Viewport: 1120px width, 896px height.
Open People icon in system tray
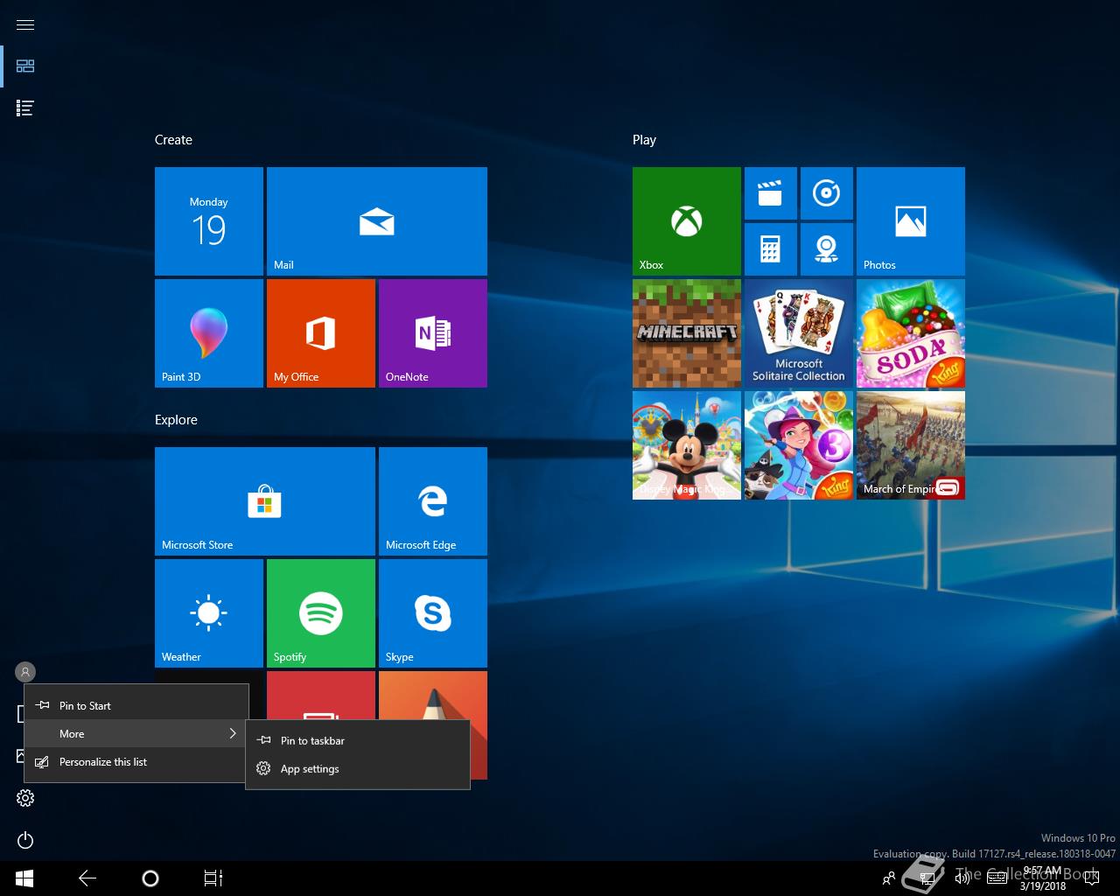(x=889, y=878)
